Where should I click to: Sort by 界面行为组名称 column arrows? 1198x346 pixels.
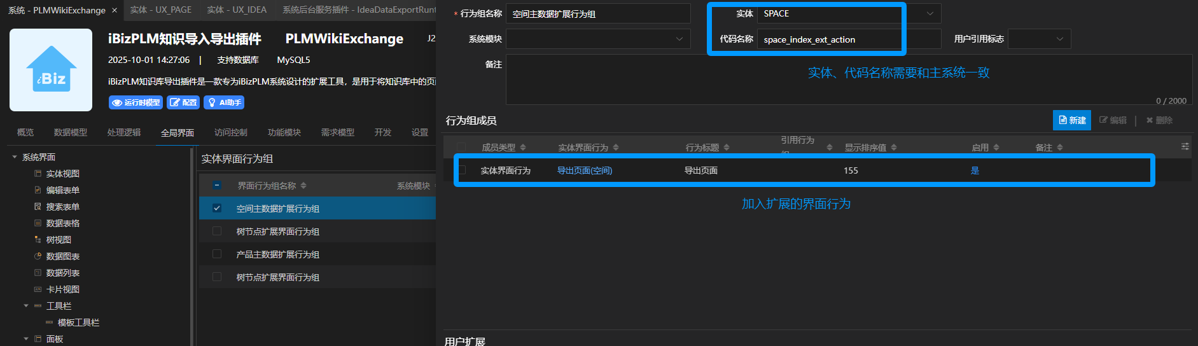pyautogui.click(x=303, y=186)
